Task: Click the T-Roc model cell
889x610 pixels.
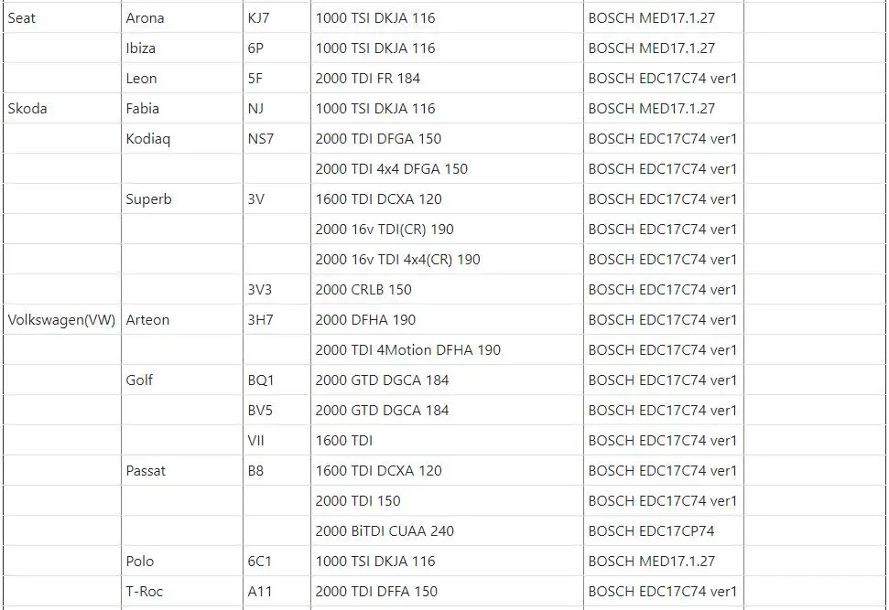Action: (x=182, y=592)
